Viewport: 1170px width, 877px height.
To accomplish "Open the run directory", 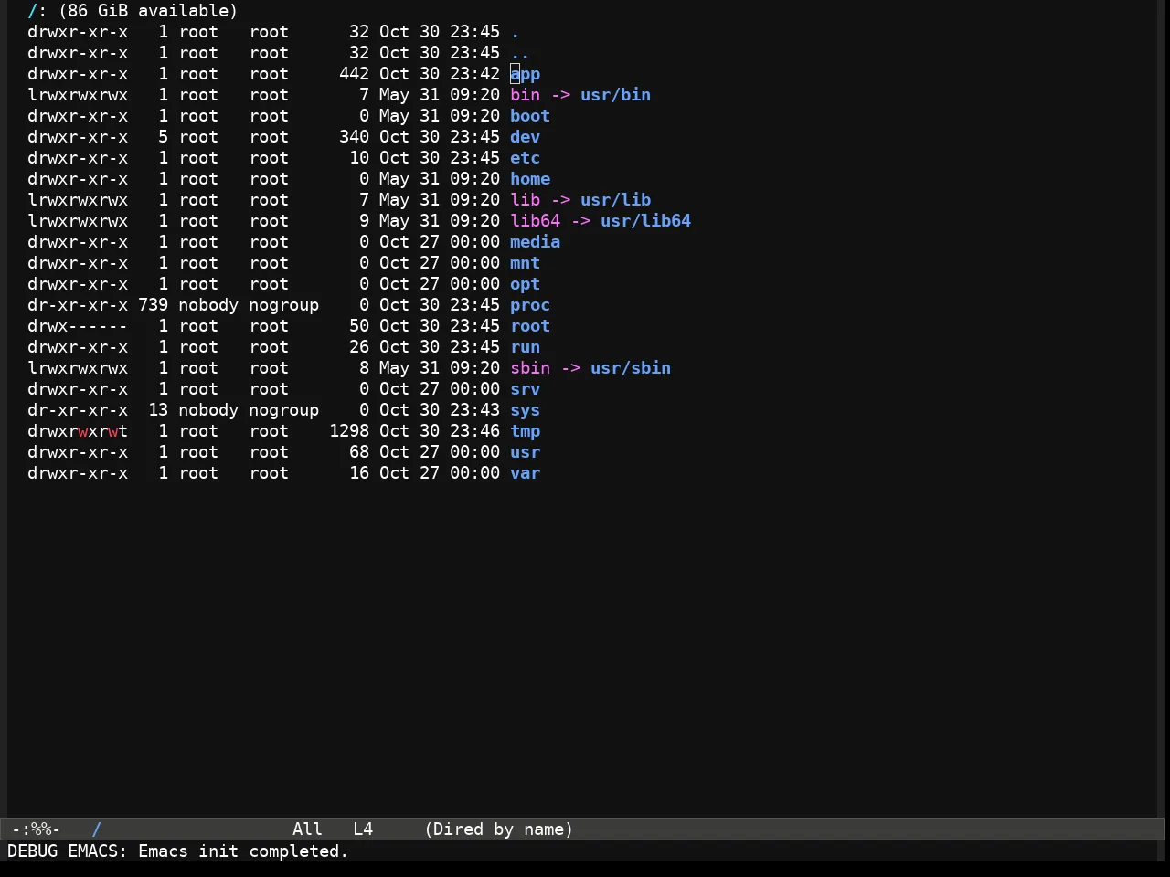I will click(526, 347).
